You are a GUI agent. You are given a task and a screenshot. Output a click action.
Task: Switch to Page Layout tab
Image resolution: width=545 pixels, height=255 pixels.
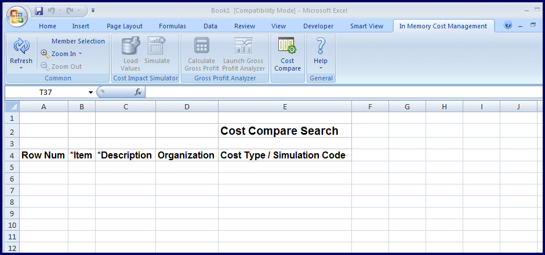[x=125, y=26]
